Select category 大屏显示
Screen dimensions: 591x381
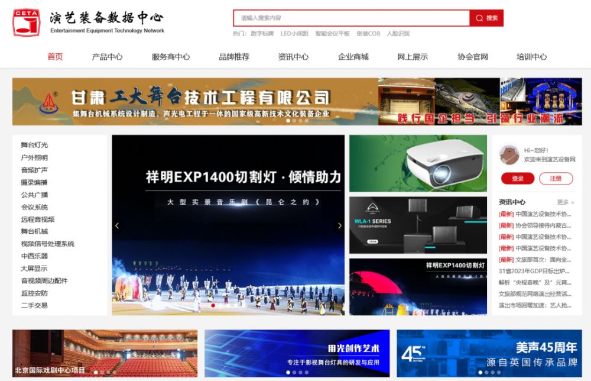pyautogui.click(x=34, y=268)
